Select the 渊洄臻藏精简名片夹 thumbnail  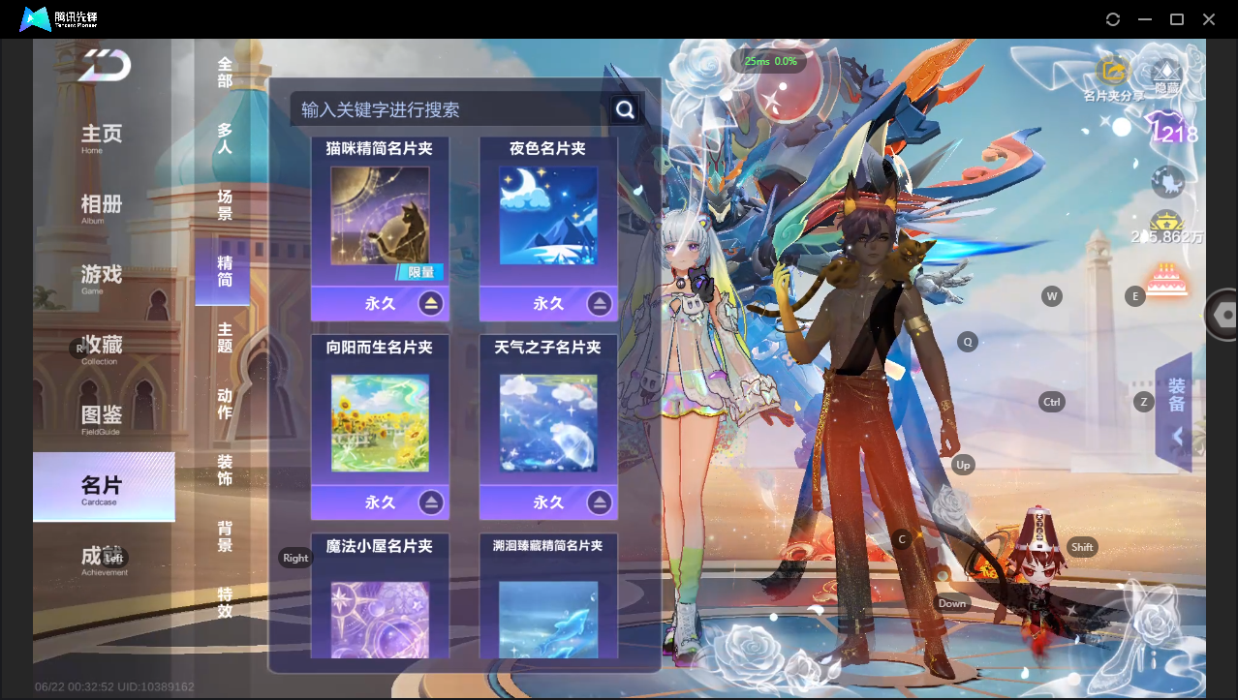tap(548, 620)
